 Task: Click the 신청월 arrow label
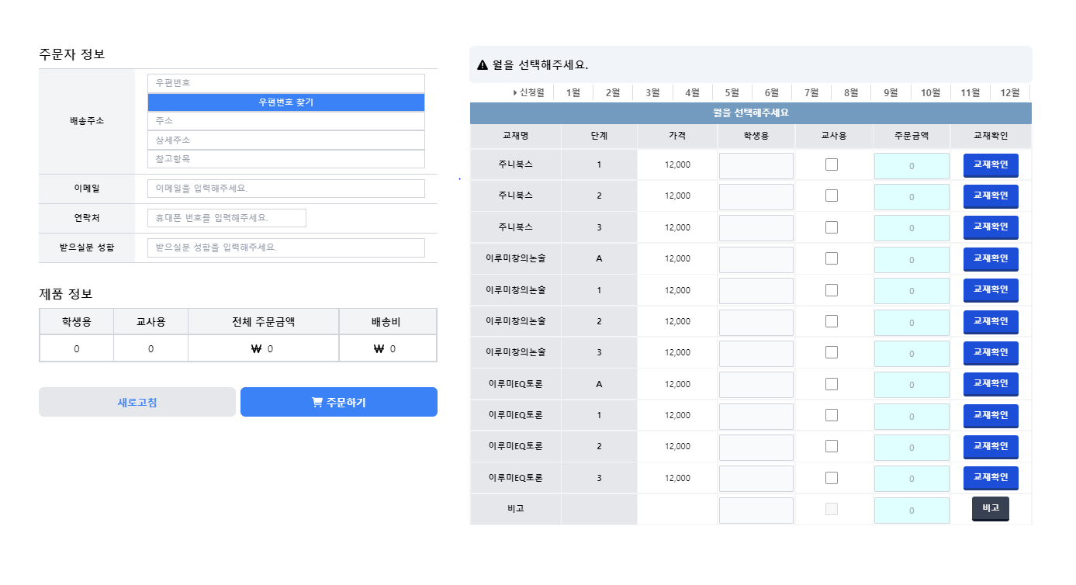coord(528,93)
